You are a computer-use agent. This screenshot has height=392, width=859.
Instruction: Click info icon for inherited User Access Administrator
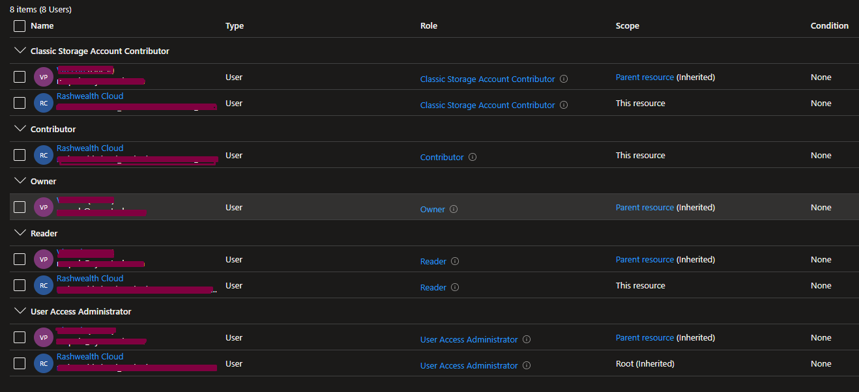[x=527, y=339]
